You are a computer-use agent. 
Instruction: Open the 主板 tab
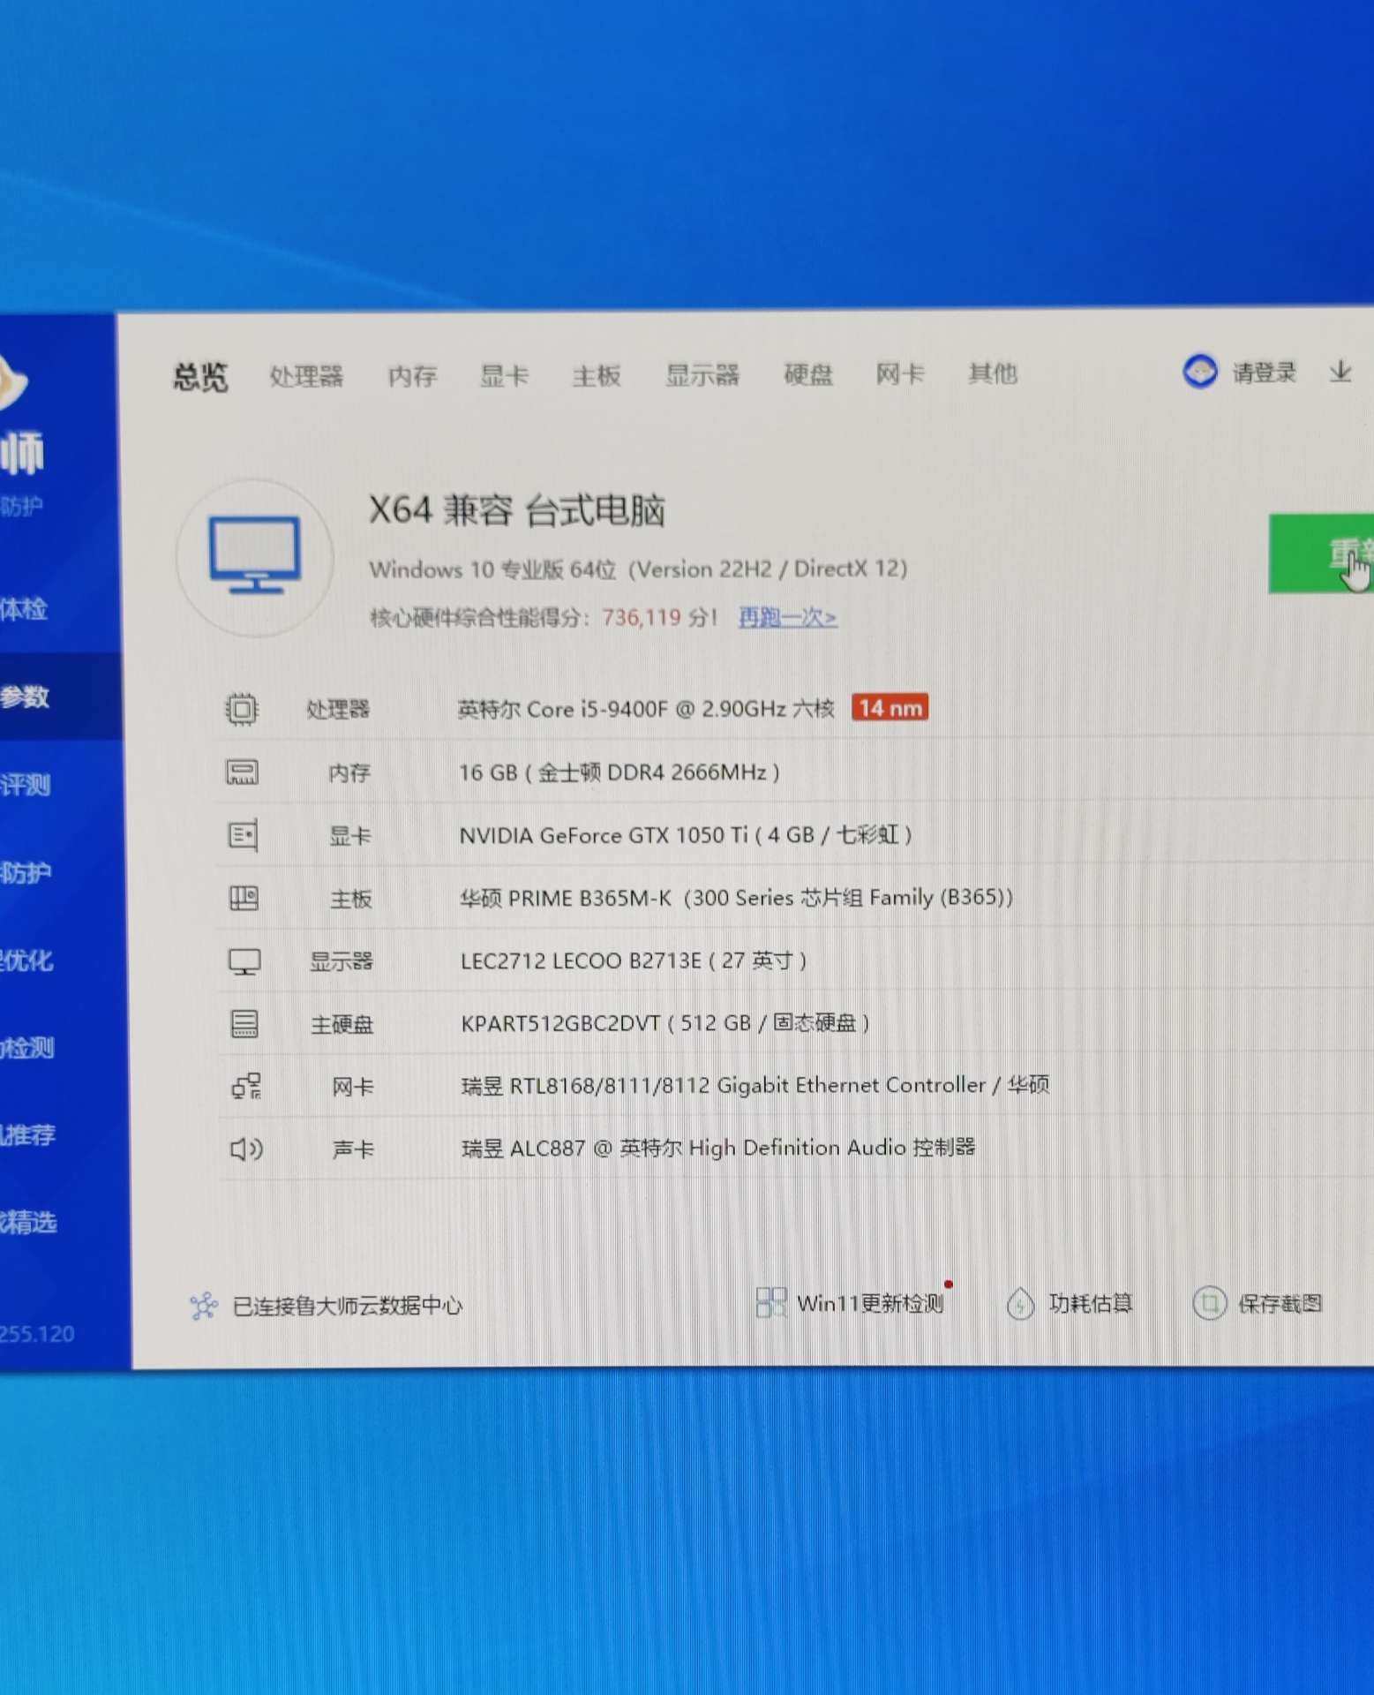[597, 376]
